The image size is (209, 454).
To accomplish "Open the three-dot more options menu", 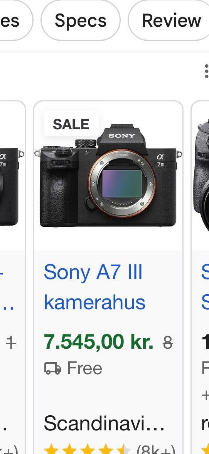I will coord(206,71).
